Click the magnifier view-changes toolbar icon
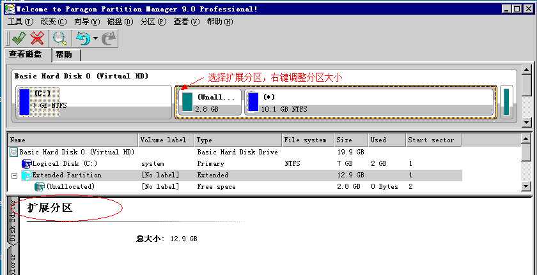Viewport: 537px width, 275px height. point(59,38)
